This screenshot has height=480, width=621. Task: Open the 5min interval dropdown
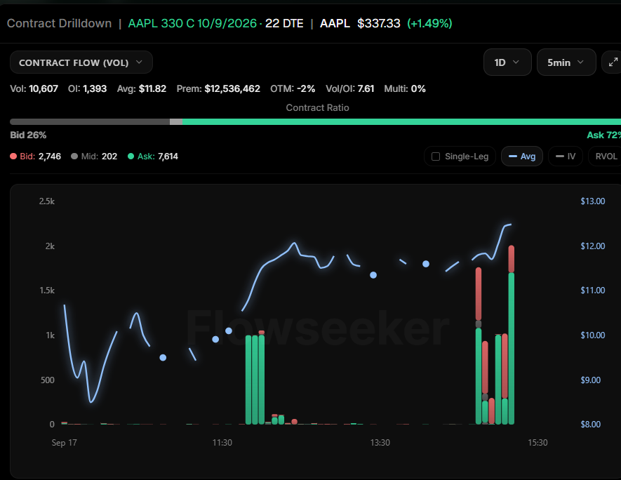(566, 62)
